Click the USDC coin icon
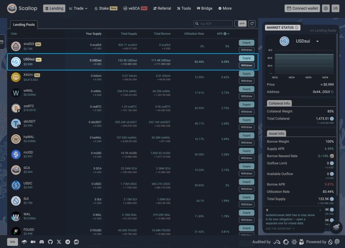The height and width of the screenshot is (248, 345). pyautogui.click(x=16, y=185)
